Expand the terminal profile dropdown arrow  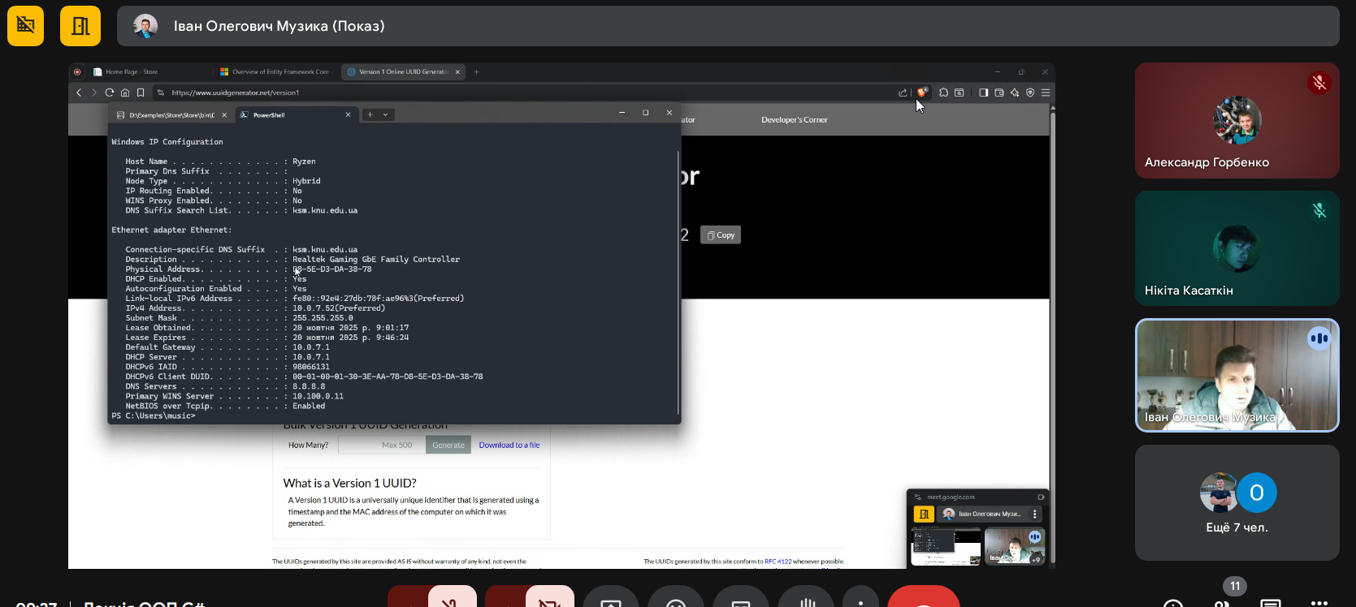pyautogui.click(x=386, y=115)
